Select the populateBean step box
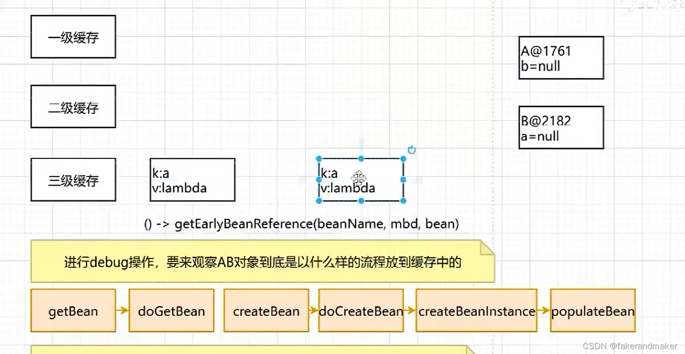The height and width of the screenshot is (354, 685). point(592,310)
